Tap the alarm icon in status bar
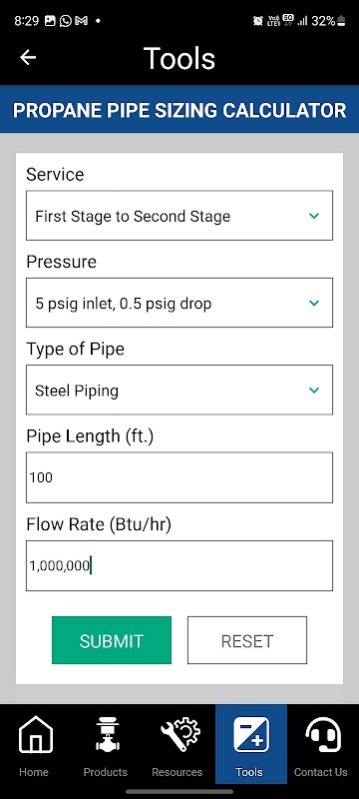 258,21
